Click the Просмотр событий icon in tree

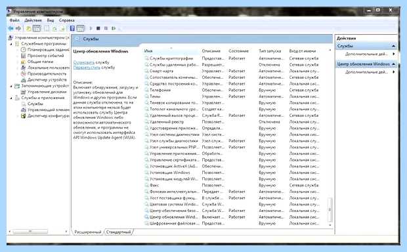24,56
